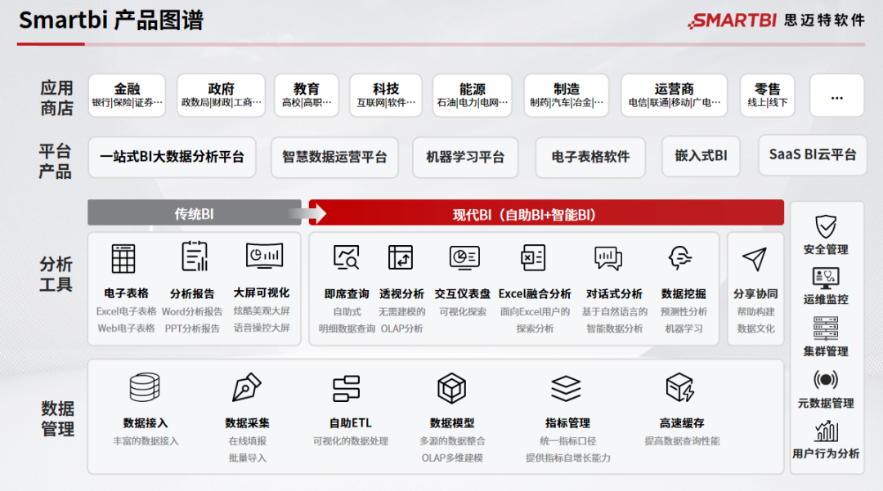Select the 集群管理 cluster icon
The image size is (883, 491).
click(x=826, y=325)
